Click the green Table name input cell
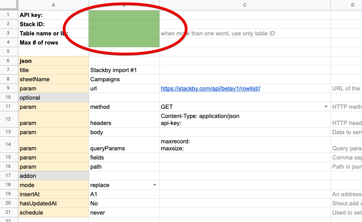Screen dimensions: 362x222 point(124,33)
